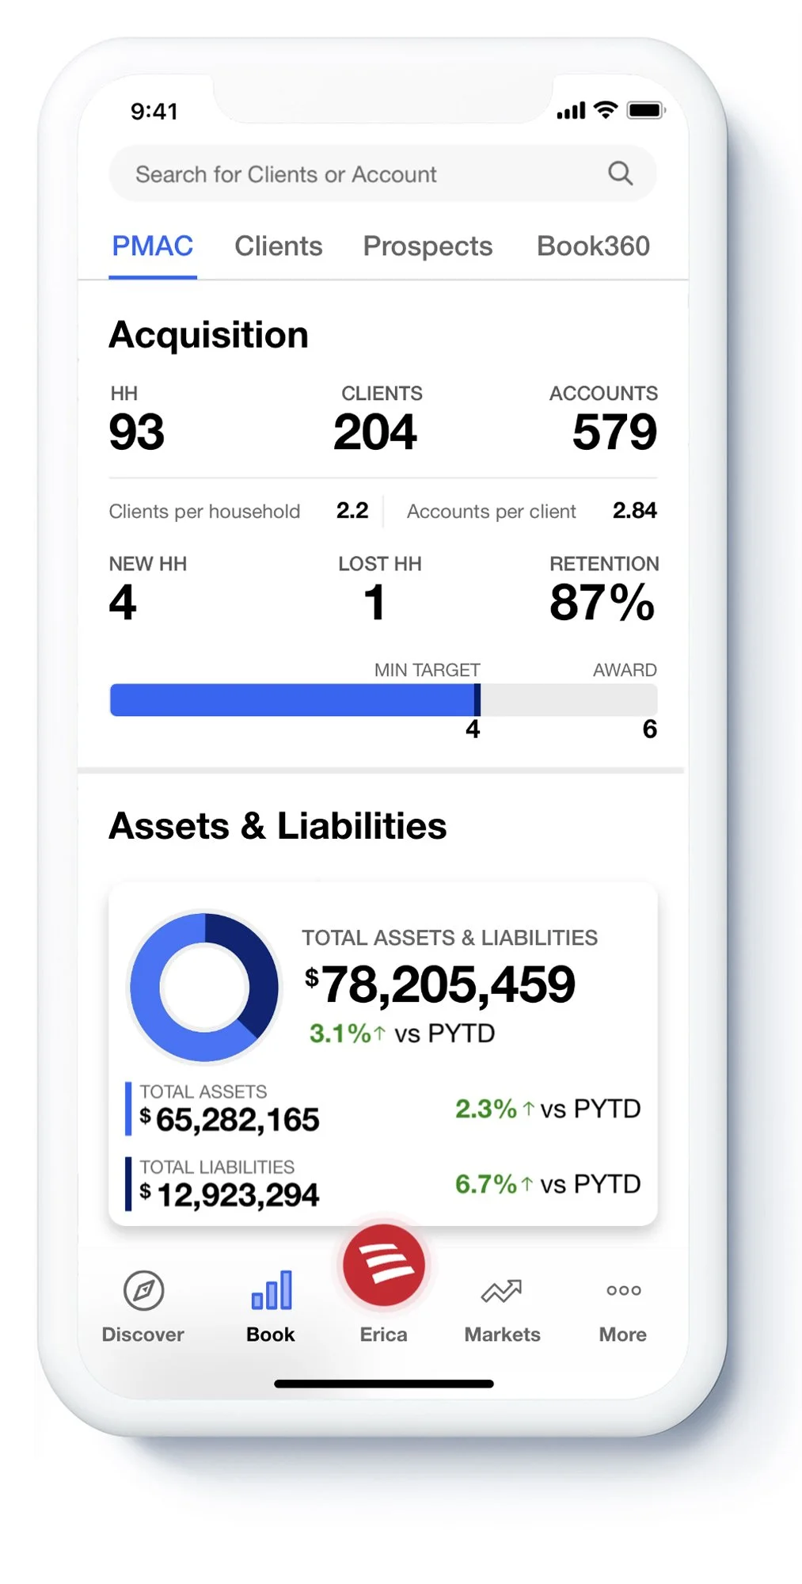Tap the 6.7% vs PYTD change
Screen dimensions: 802x1584
(548, 1184)
